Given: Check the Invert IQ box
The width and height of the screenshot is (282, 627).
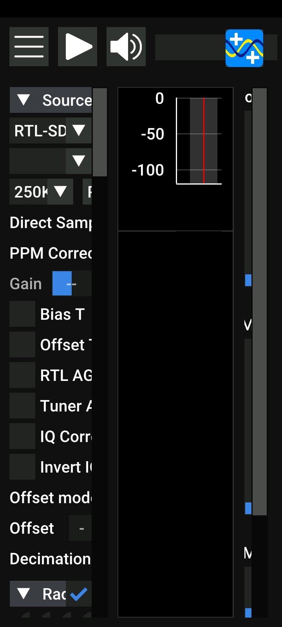Looking at the screenshot, I should 22,467.
